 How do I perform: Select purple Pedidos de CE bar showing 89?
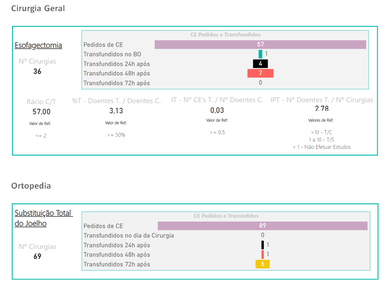tap(262, 226)
